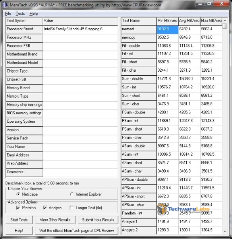Click the 'Random - int' test name
This screenshot has width=232, height=239.
[139, 214]
